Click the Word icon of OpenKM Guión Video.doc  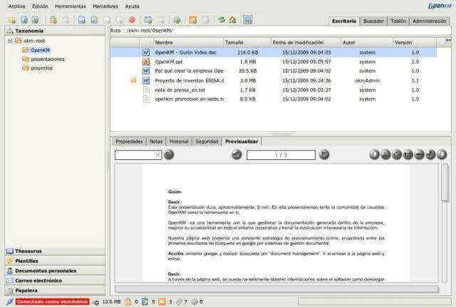point(145,53)
